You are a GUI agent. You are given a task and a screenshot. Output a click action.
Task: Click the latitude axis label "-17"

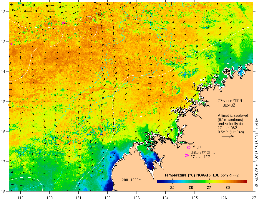tap(3, 161)
